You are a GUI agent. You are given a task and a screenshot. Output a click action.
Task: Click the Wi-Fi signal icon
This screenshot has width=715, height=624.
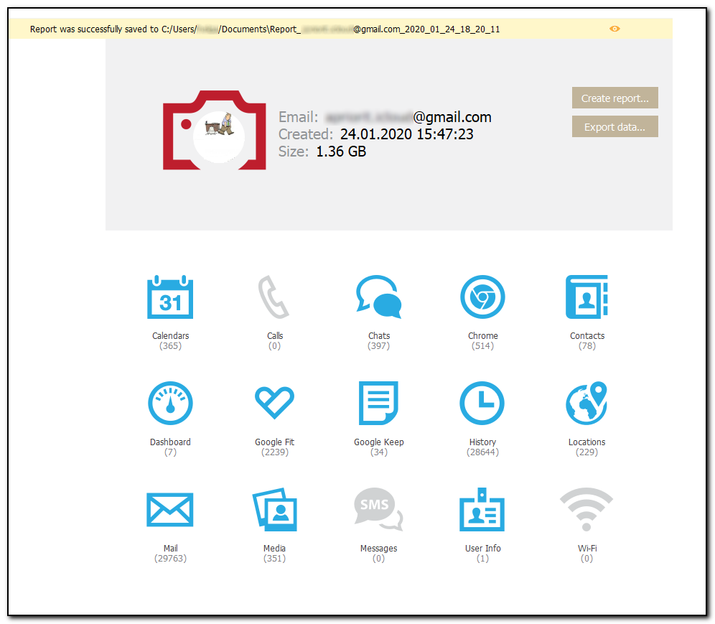pos(587,509)
